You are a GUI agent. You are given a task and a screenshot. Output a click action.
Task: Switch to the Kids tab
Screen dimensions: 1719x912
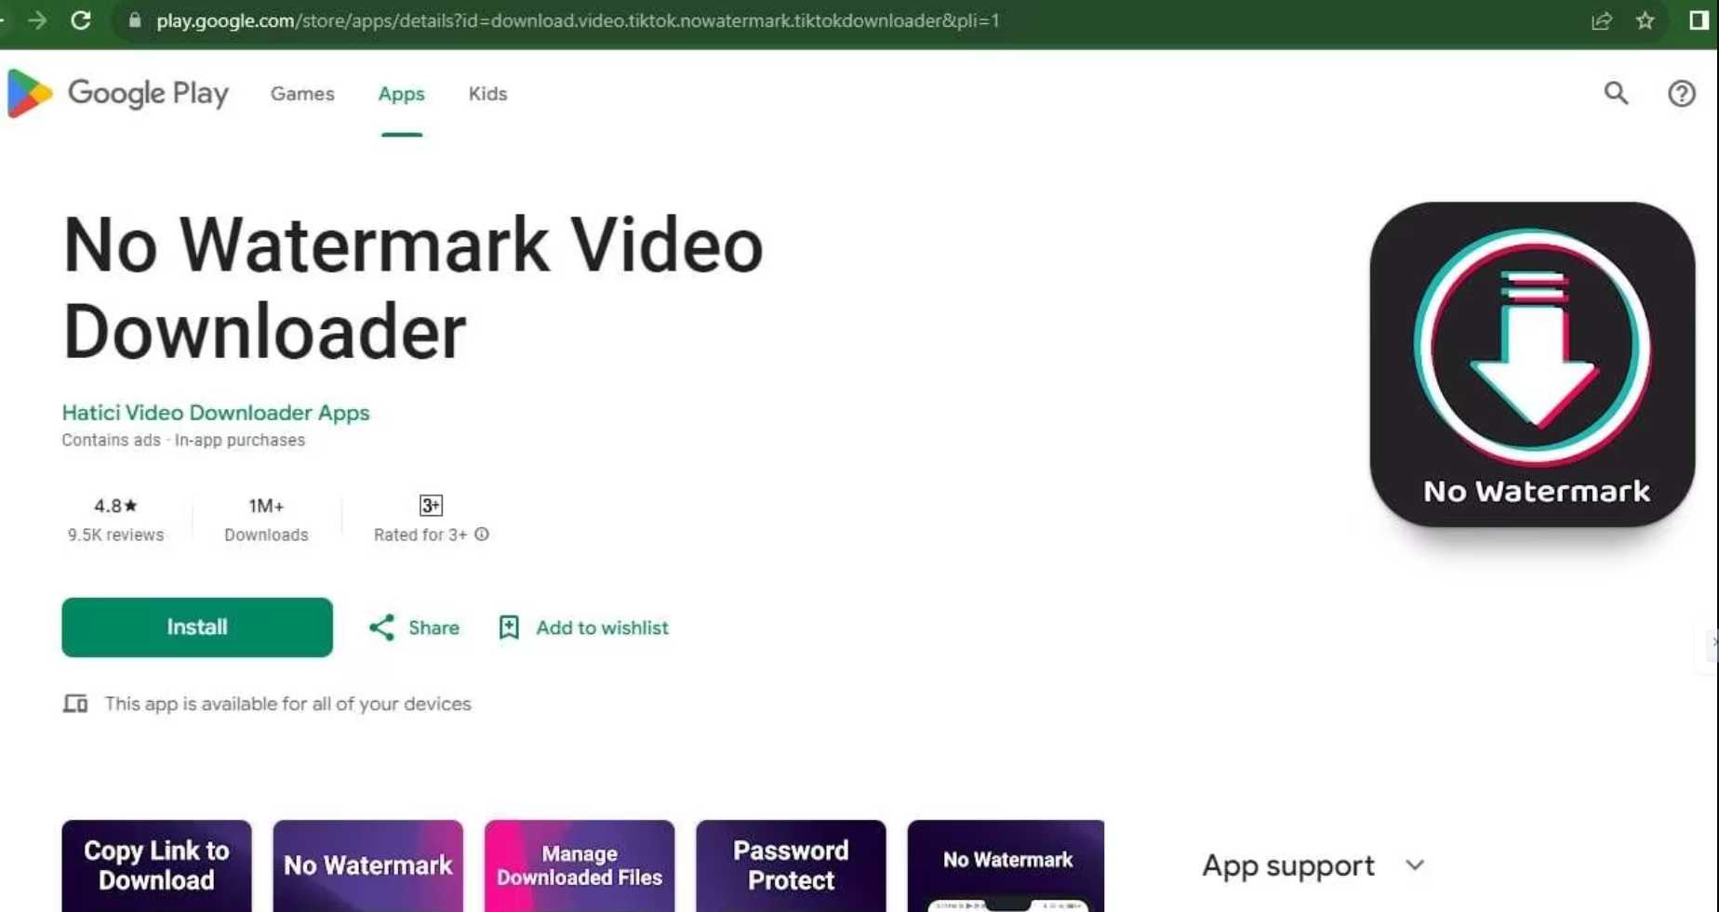coord(487,94)
